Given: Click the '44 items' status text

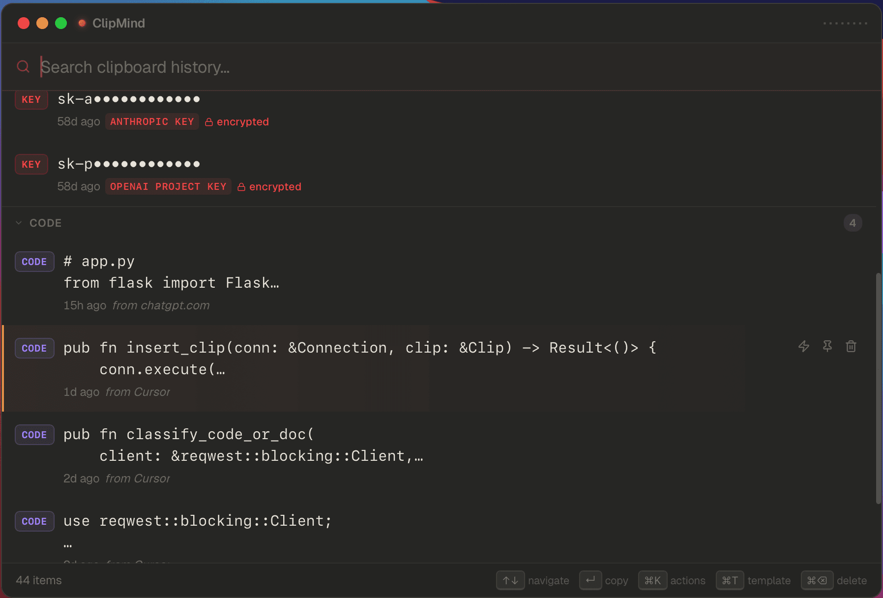Looking at the screenshot, I should point(39,580).
